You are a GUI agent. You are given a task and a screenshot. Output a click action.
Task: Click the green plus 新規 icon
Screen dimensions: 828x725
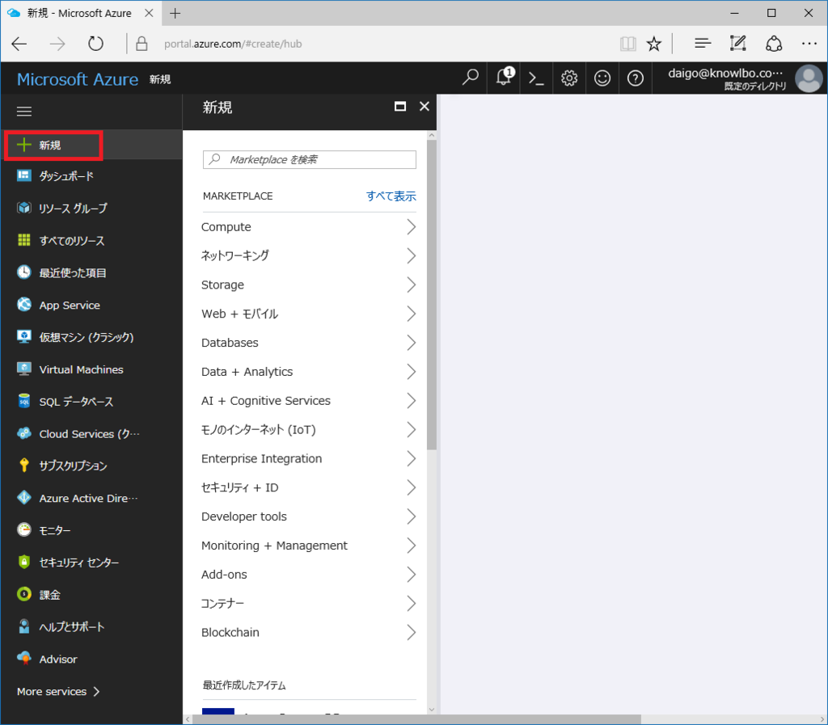(23, 145)
